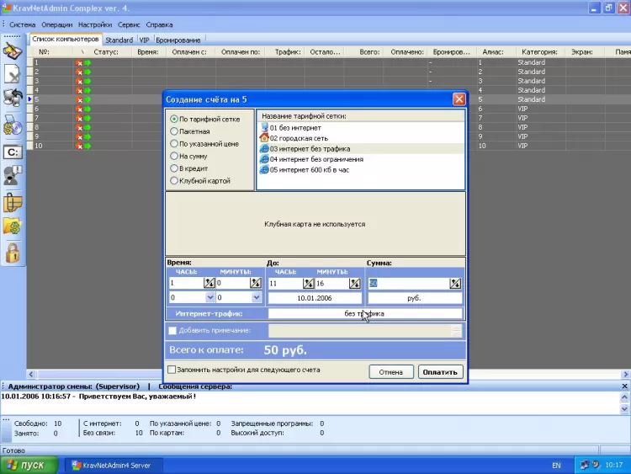The width and height of the screenshot is (631, 474).
Task: Select tariff '05 интернет 600 кб в час'
Action: coord(310,169)
